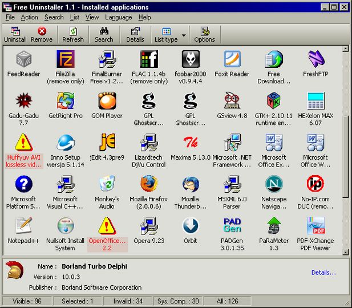This screenshot has height=308, width=352.
Task: Click the List type toolbar button
Action: coord(166,35)
